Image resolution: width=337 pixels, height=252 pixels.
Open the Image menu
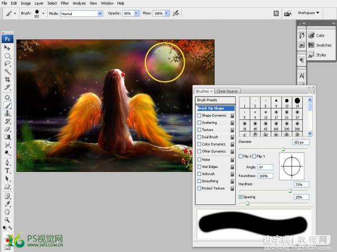(x=26, y=3)
